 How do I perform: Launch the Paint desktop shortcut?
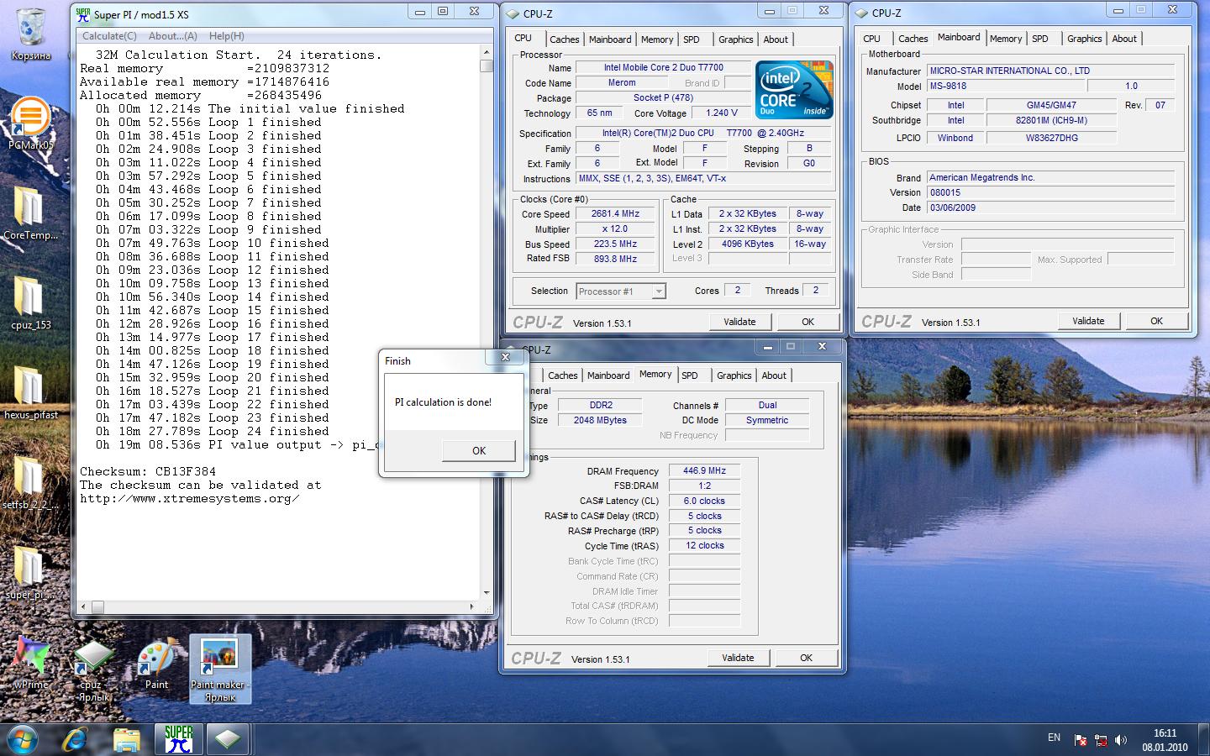[156, 663]
